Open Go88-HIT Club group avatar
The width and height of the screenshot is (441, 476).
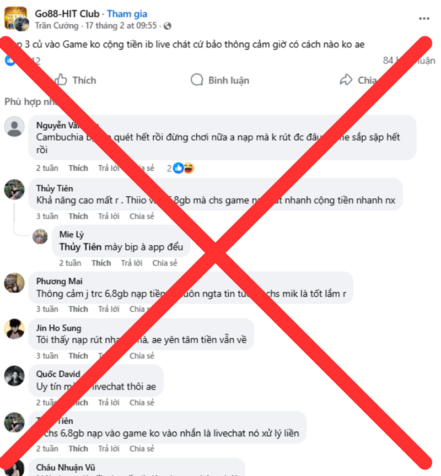15,17
